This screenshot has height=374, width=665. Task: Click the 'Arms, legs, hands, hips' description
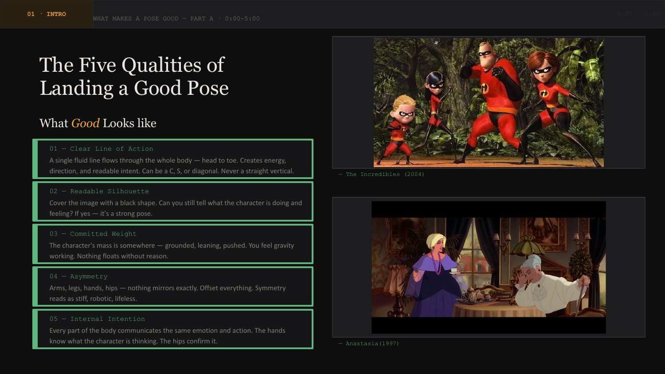(168, 293)
